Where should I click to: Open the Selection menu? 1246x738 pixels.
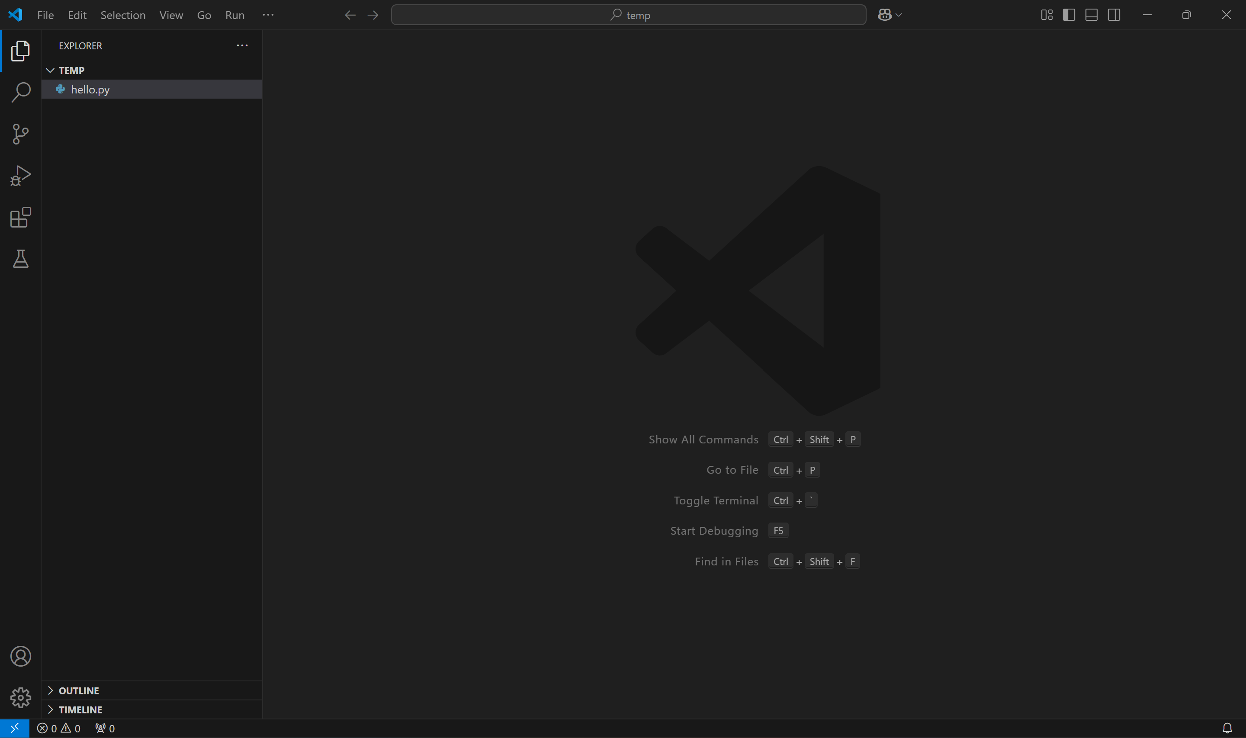[x=123, y=15]
